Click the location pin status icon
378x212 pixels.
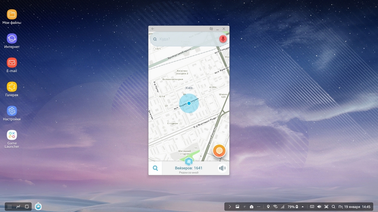(x=268, y=206)
